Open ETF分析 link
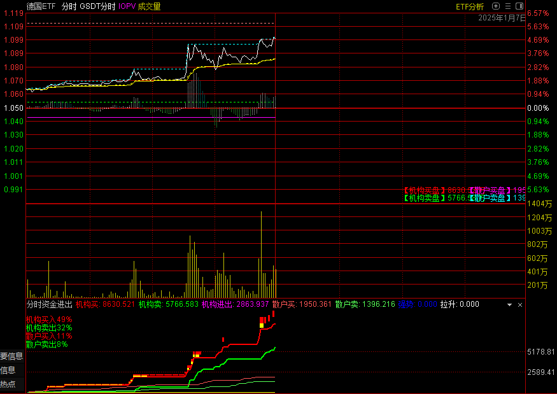Viewport: 557px width, 394px height. 470,6
